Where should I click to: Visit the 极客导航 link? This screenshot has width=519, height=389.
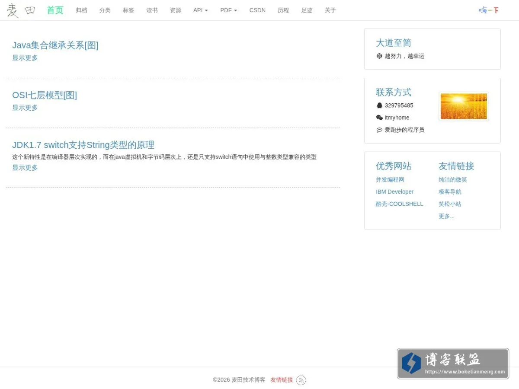pos(450,192)
